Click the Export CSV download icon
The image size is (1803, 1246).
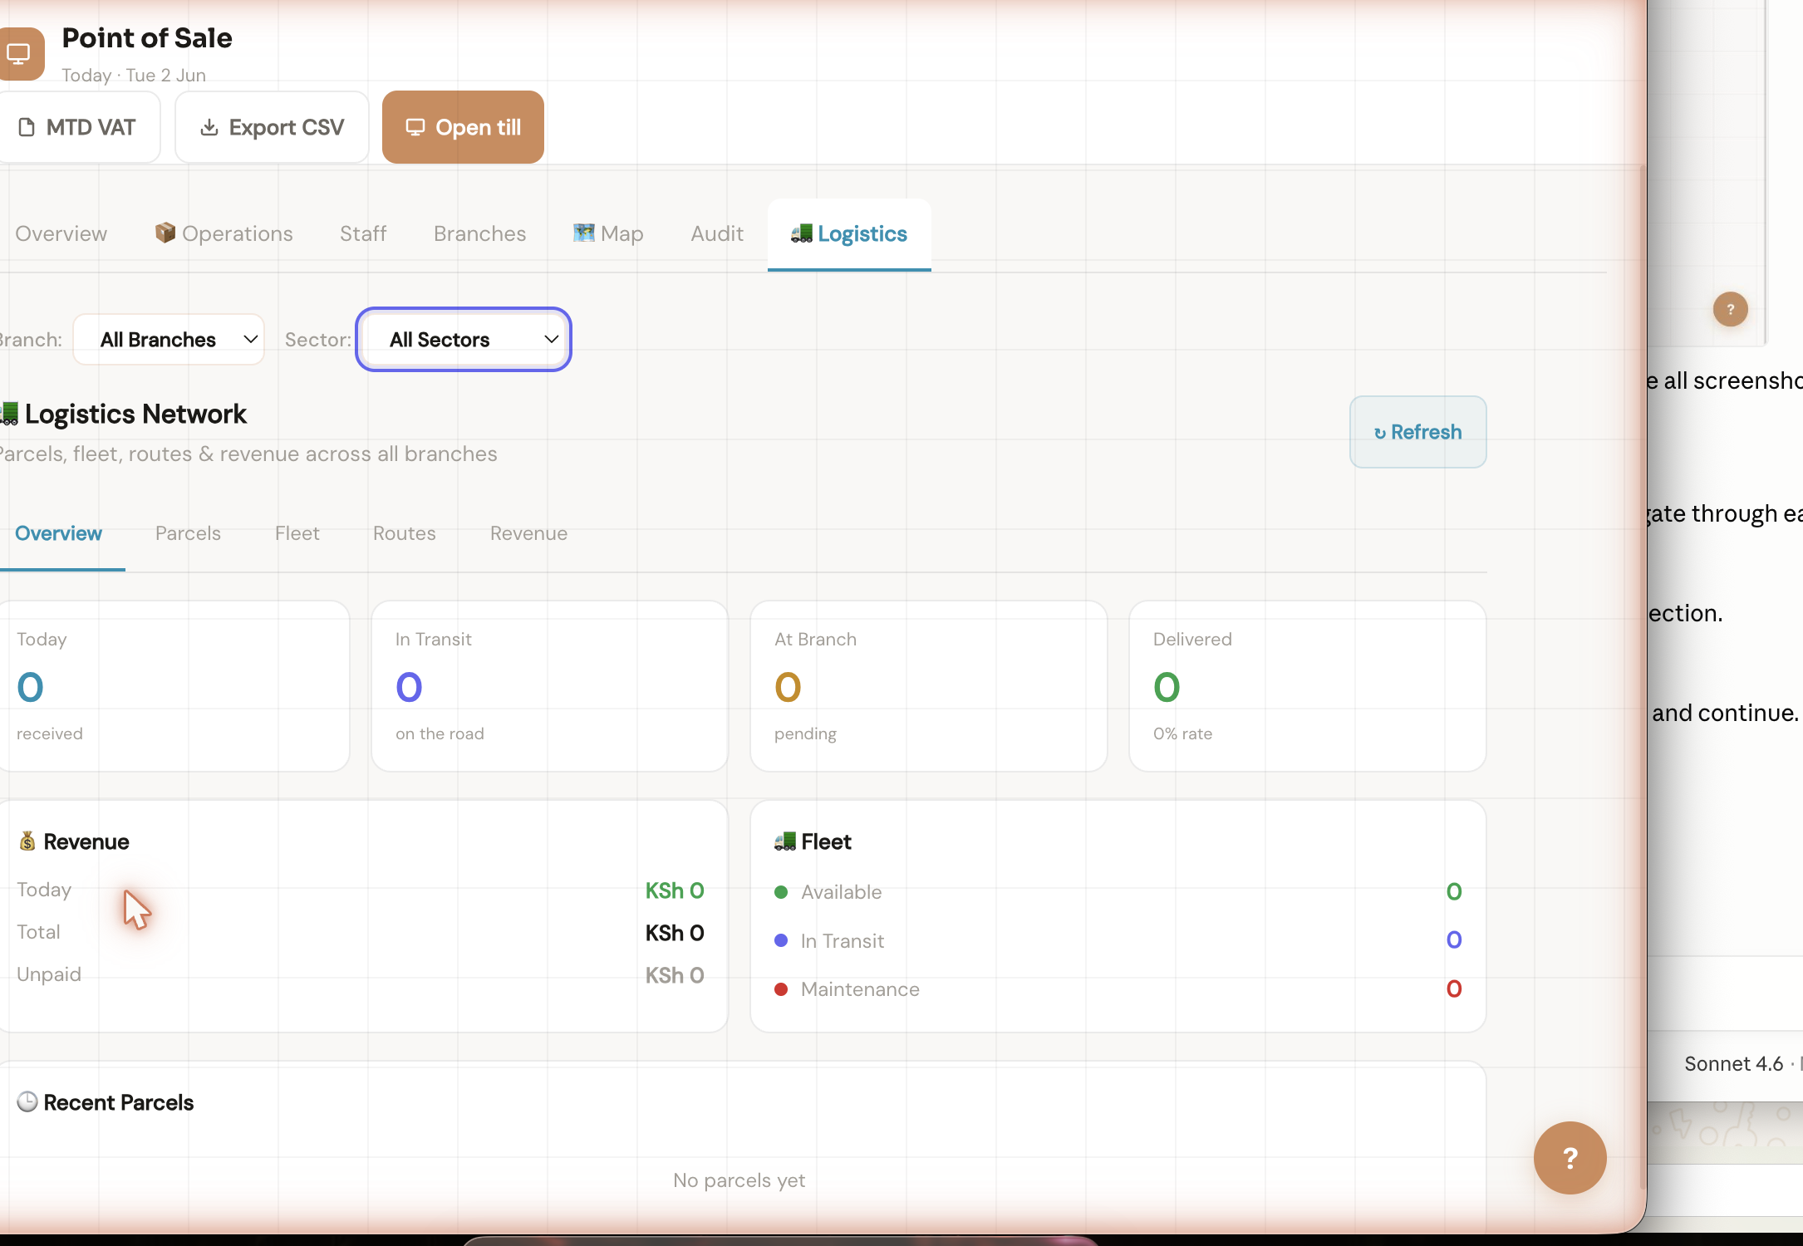coord(209,127)
